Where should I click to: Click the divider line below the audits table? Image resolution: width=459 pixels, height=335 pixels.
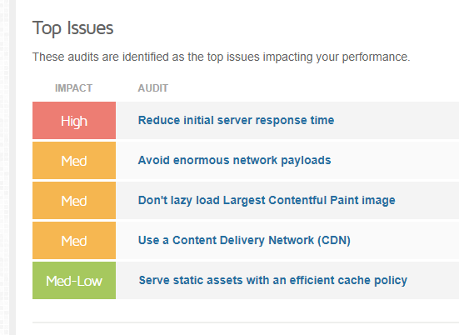pos(246,322)
